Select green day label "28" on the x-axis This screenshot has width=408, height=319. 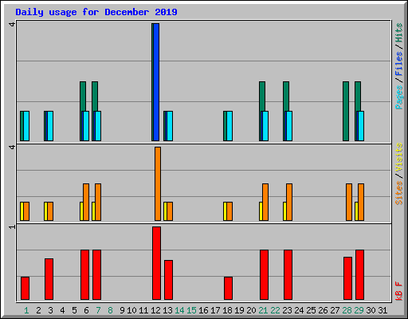click(347, 310)
